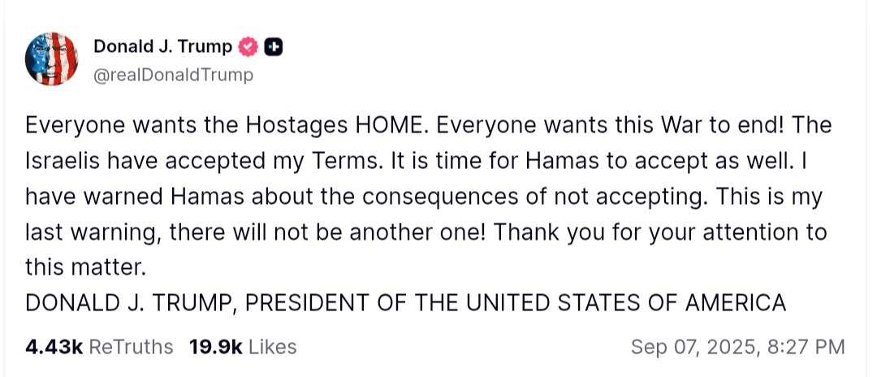The width and height of the screenshot is (877, 377).
Task: Open the ReTruths label
Action: (x=131, y=347)
